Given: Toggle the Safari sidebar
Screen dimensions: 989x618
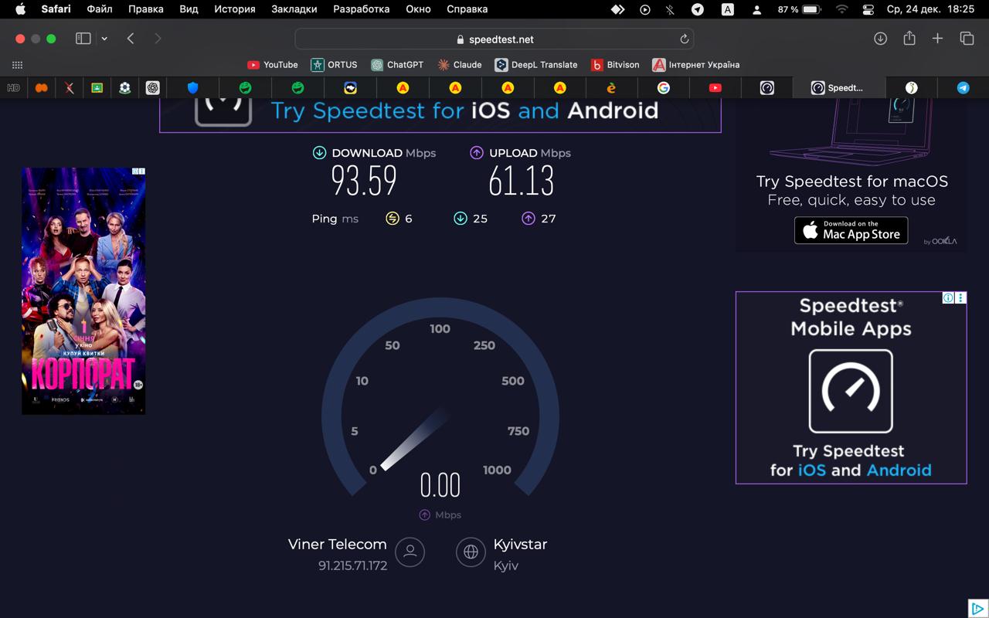Looking at the screenshot, I should tap(83, 39).
